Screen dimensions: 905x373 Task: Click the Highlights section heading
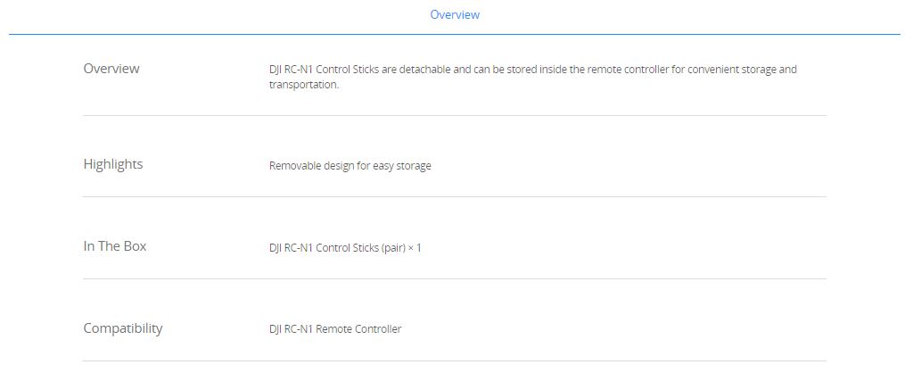point(113,164)
